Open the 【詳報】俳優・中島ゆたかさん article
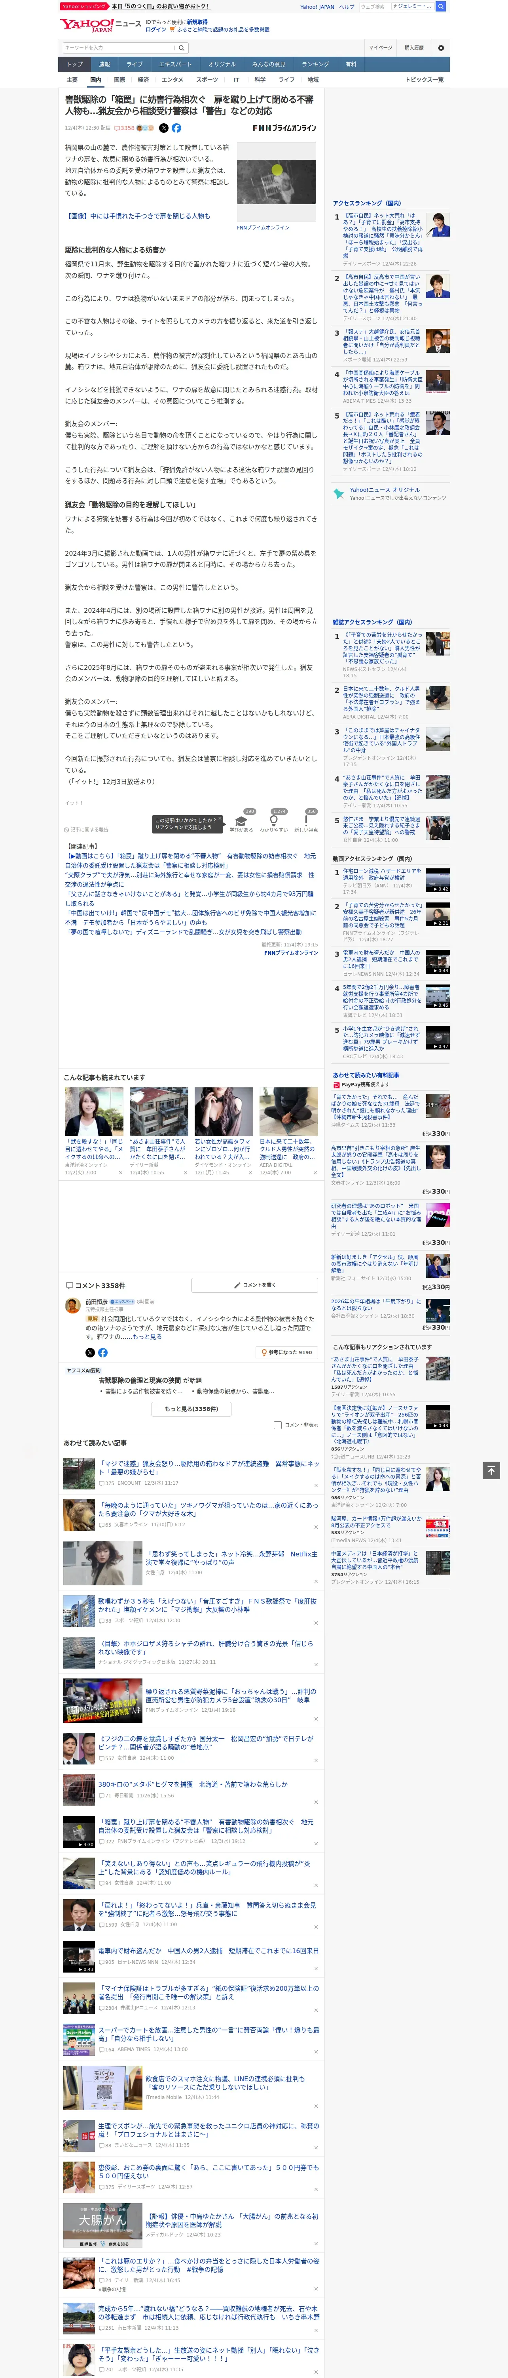508x2378 pixels. (231, 2220)
